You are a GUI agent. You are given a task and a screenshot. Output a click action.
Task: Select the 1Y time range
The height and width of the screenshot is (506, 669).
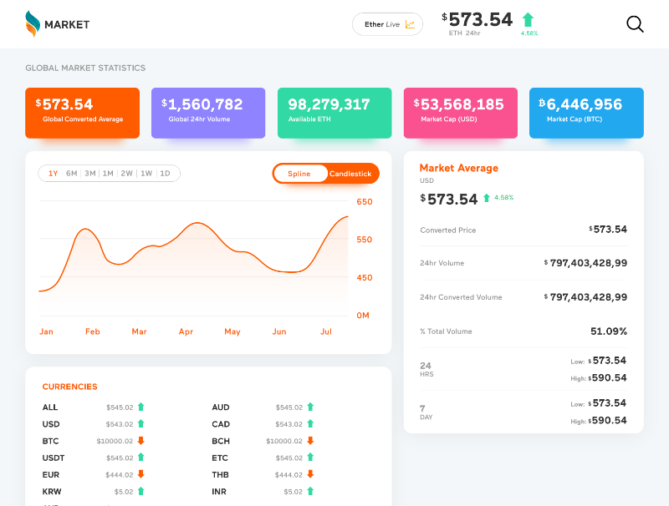[x=53, y=174]
